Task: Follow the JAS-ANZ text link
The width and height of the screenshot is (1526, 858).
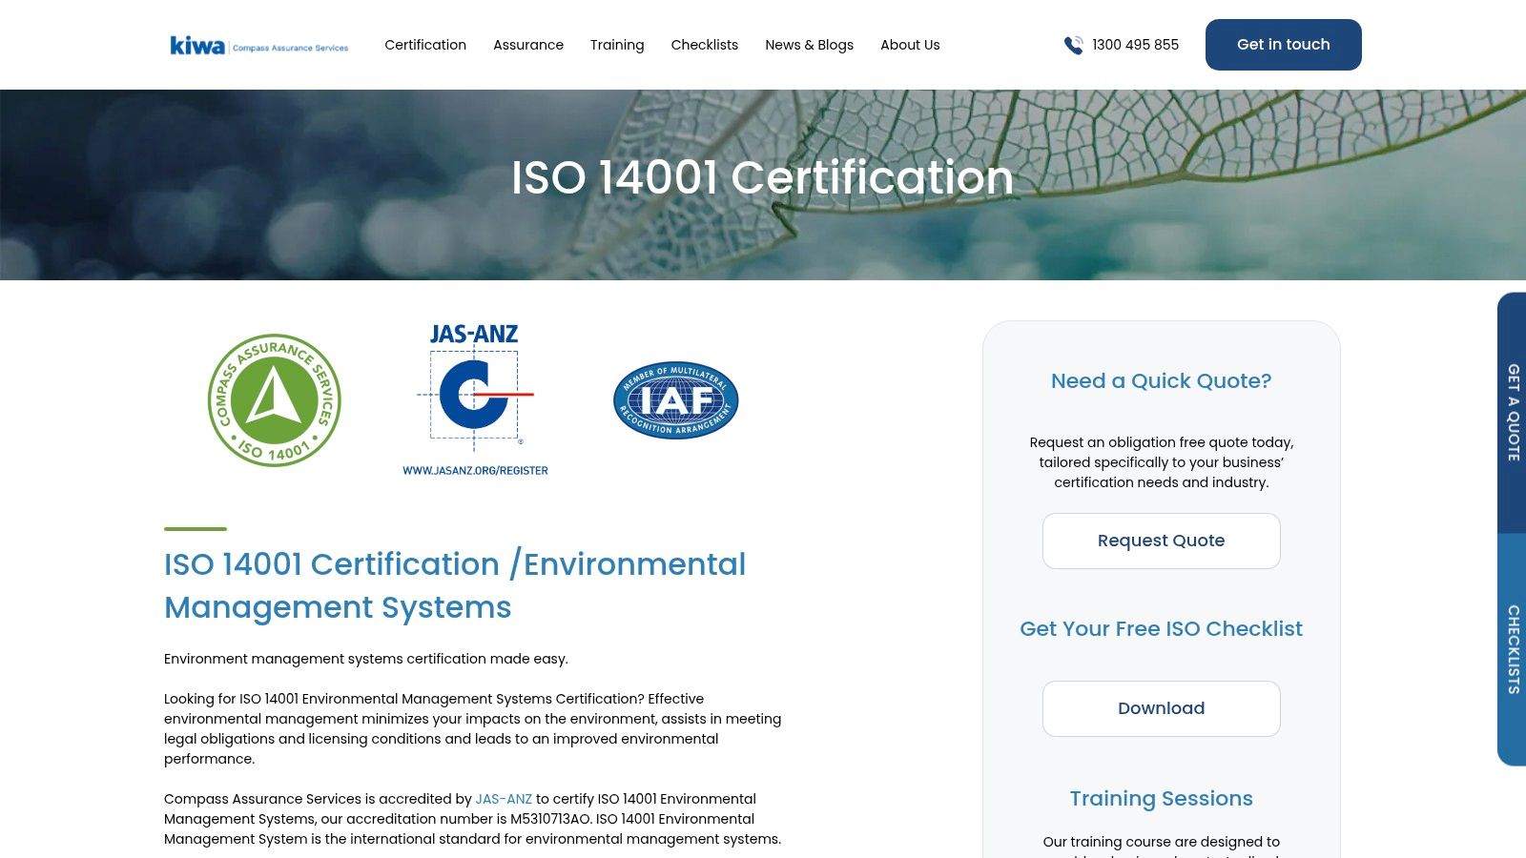Action: pyautogui.click(x=504, y=799)
